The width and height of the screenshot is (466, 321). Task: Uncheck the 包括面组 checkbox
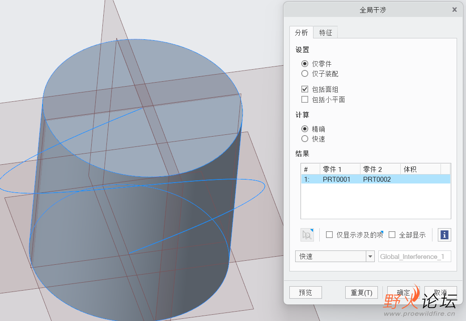(x=305, y=89)
